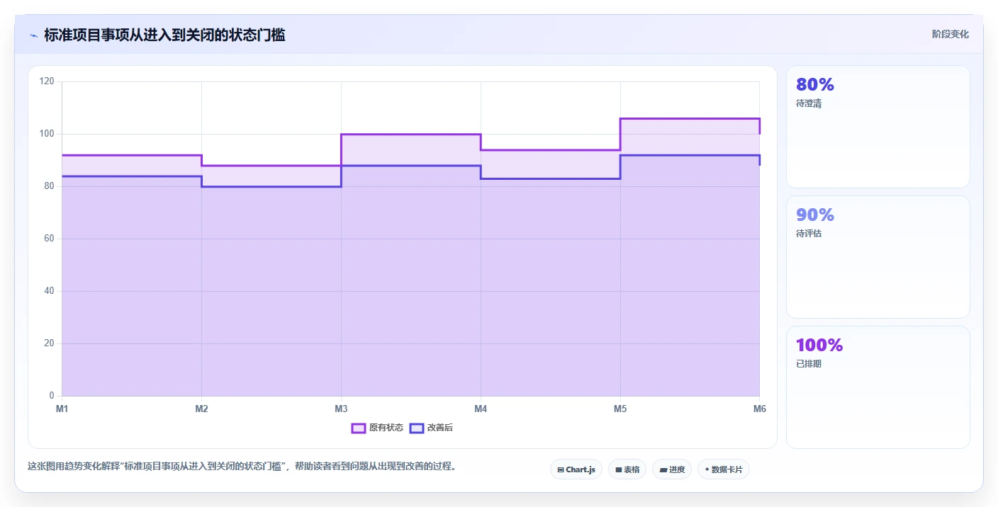Image resolution: width=998 pixels, height=507 pixels.
Task: Select the 表格 tag chip
Action: 627,469
